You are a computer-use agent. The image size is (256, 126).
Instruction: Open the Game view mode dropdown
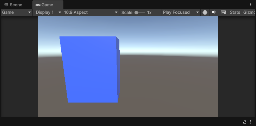[x=17, y=12]
